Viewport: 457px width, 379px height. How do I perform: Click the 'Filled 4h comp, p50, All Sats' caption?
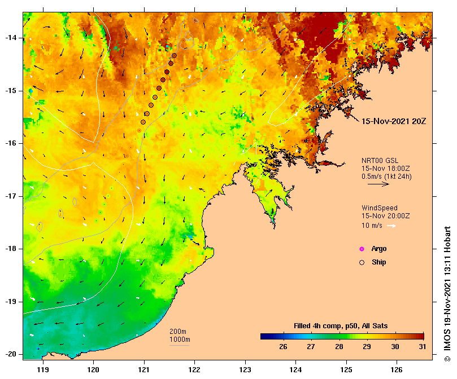coord(341,326)
